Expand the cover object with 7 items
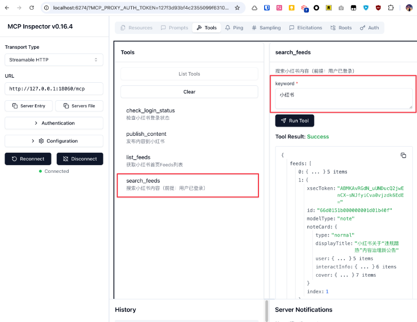The height and width of the screenshot is (322, 417). tap(346, 275)
